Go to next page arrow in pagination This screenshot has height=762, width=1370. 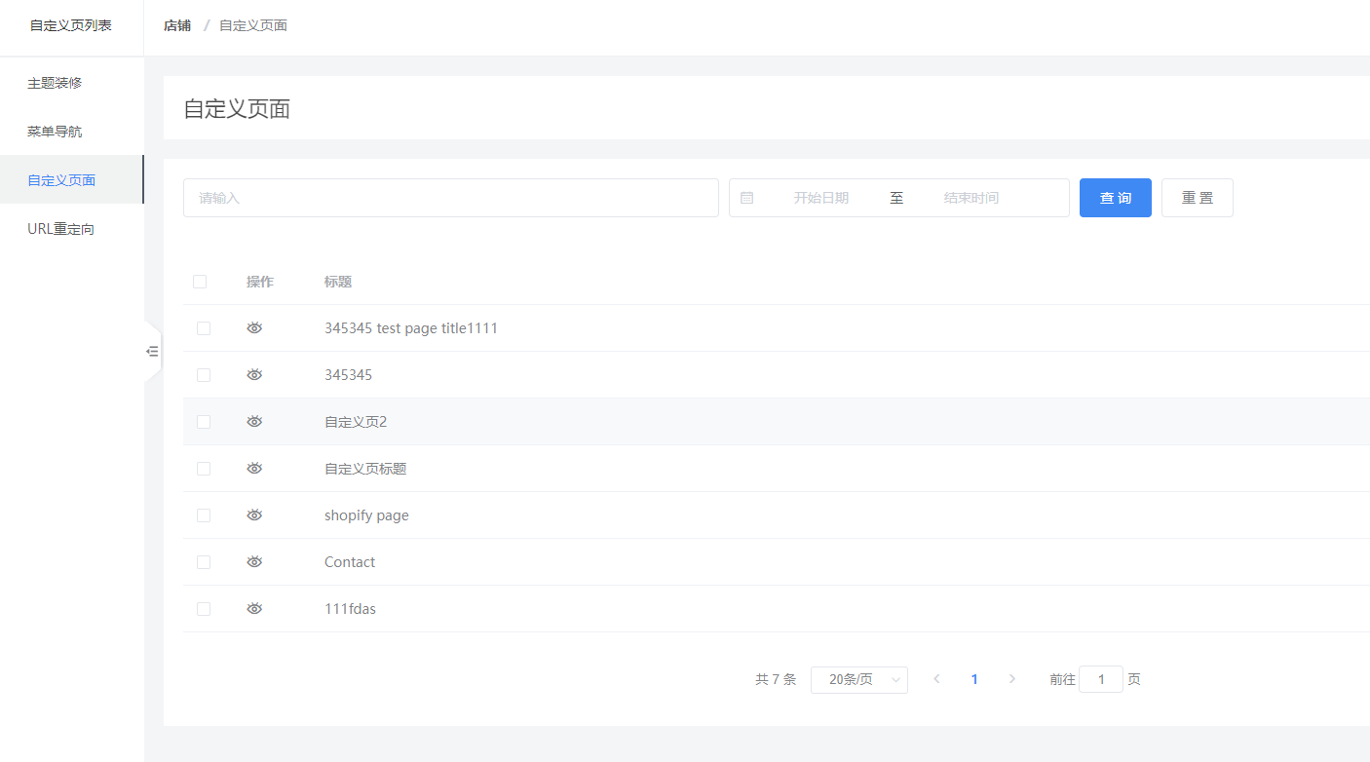[x=1012, y=679]
